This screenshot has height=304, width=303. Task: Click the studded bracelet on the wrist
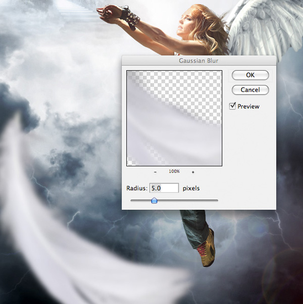pyautogui.click(x=130, y=18)
